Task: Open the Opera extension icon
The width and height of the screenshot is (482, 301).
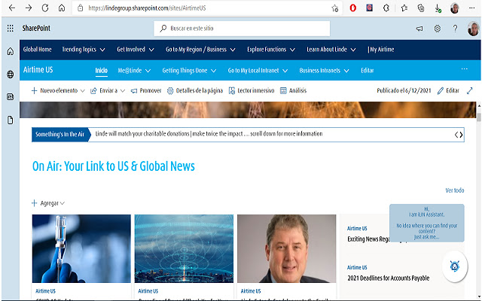Action: (353, 8)
